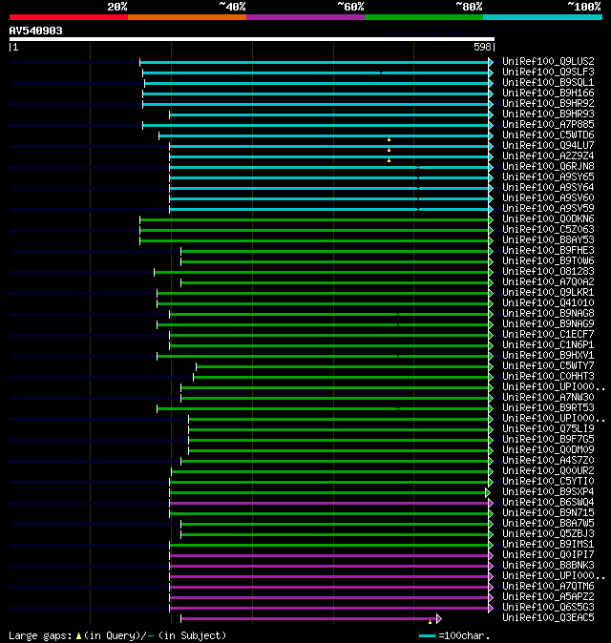
Task: Open the UniRef100_Q3EAC5 label
Action: point(548,618)
